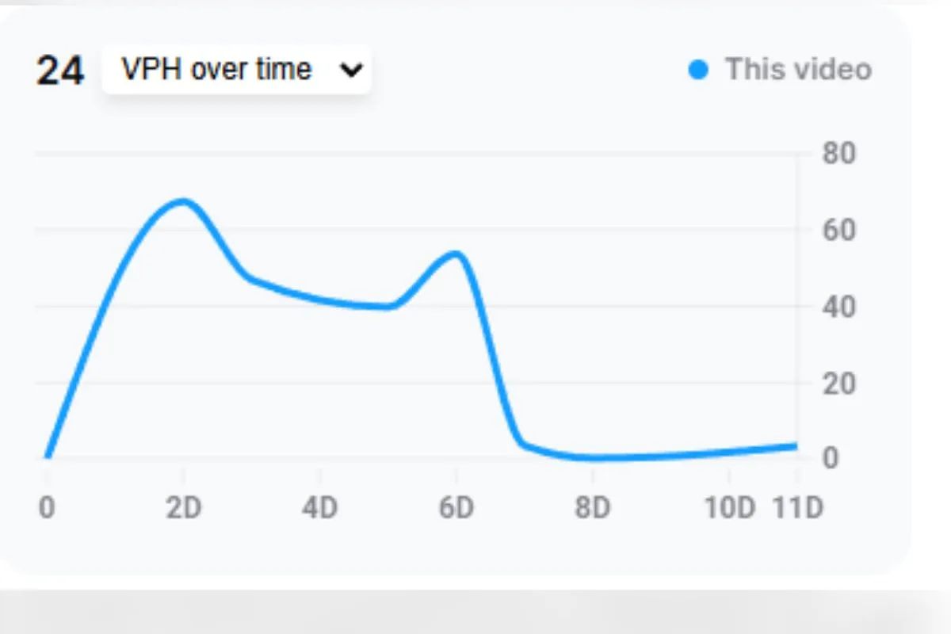Select the 2D time axis marker
The height and width of the screenshot is (634, 951).
183,508
